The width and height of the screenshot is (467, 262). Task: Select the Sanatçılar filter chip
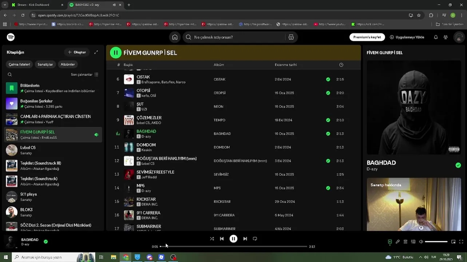[45, 64]
